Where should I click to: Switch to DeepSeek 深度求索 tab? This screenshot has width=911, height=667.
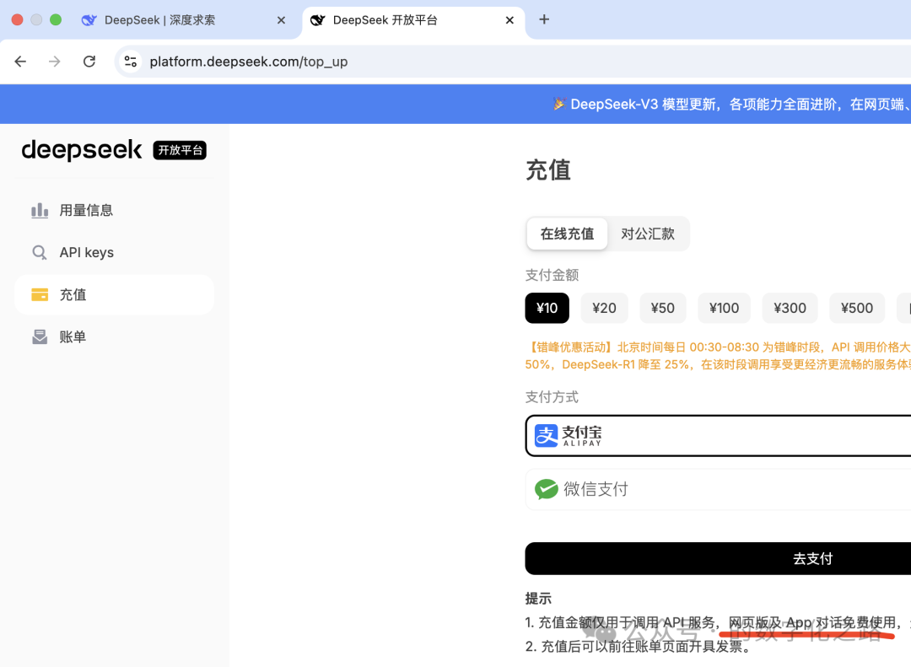pyautogui.click(x=185, y=20)
